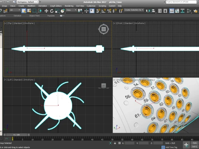Screen dimensions: 199x149
Task: Expand the quick access toolbar customize arrow
Action: [x=40, y=2]
